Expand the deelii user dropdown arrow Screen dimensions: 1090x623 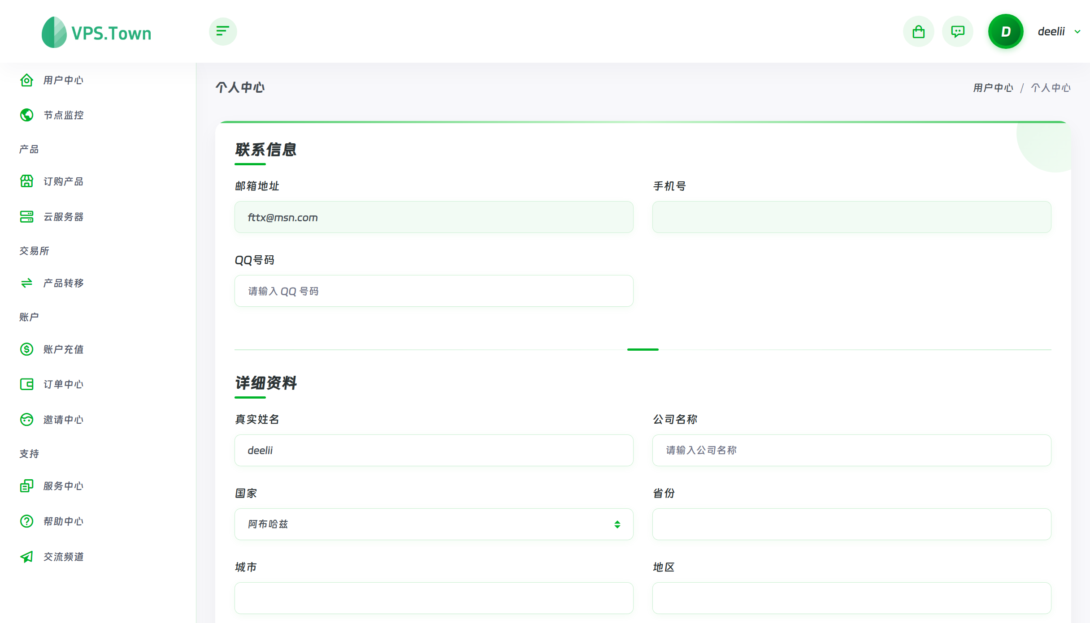1077,32
